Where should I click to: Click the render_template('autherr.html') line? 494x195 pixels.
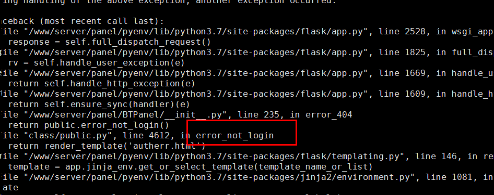click(x=107, y=146)
